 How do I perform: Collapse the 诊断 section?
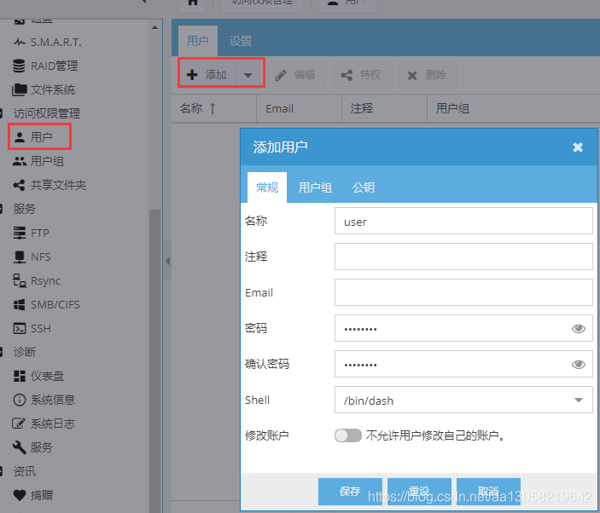pos(1,352)
